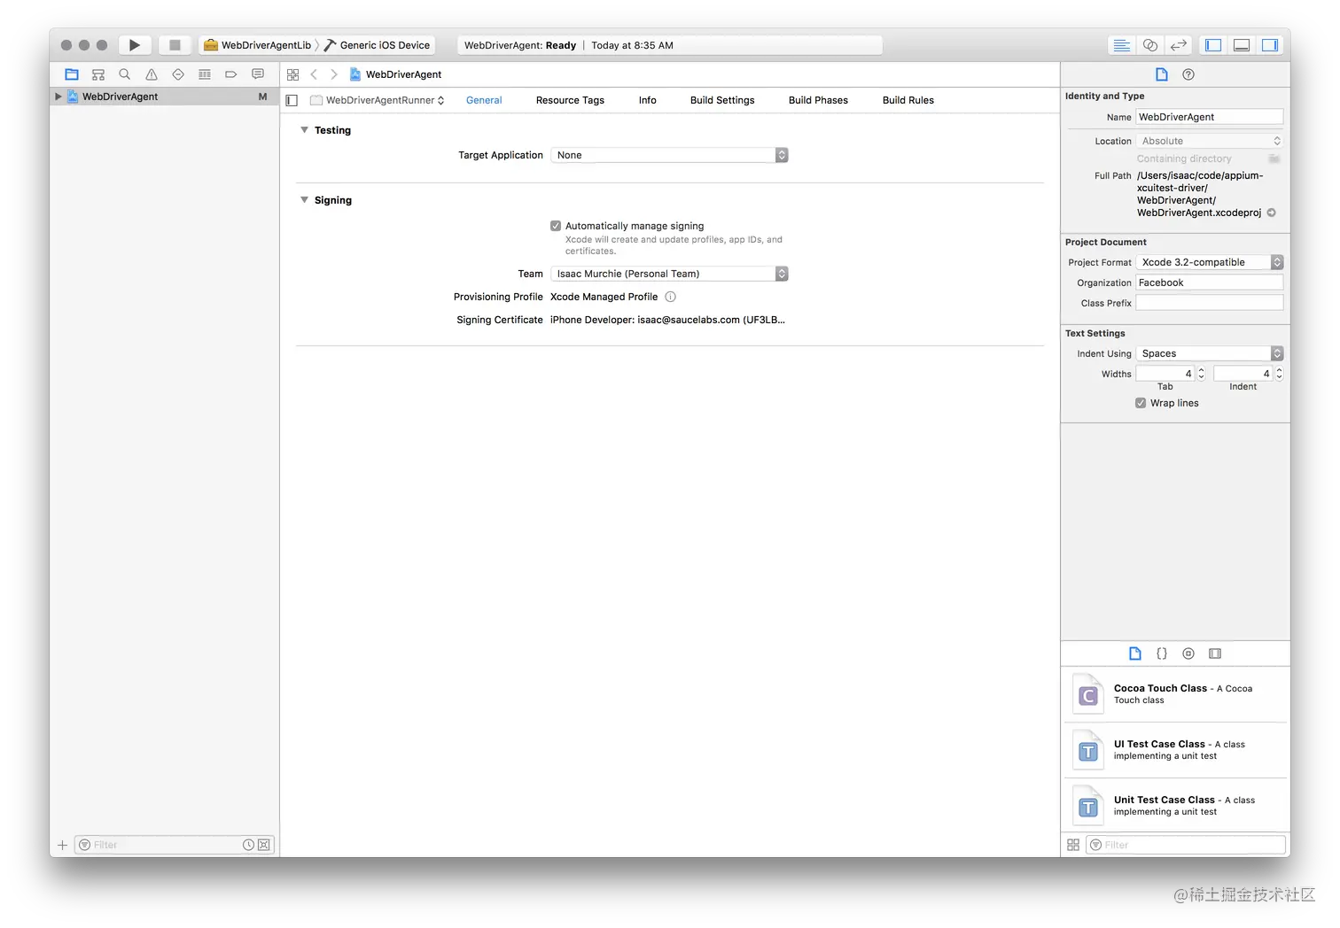The height and width of the screenshot is (928, 1340).
Task: Open the Location dropdown
Action: [1210, 141]
